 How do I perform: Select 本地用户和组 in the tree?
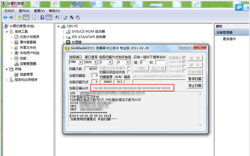click(29, 53)
